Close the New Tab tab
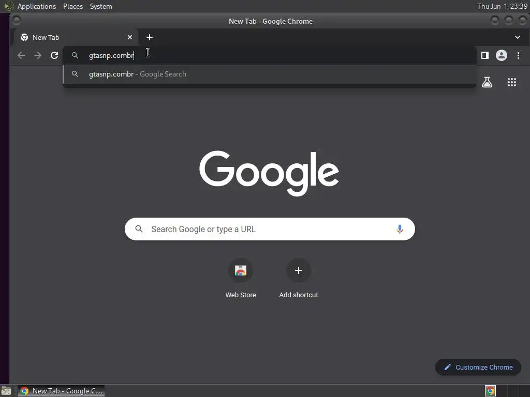The height and width of the screenshot is (397, 530). pos(130,37)
